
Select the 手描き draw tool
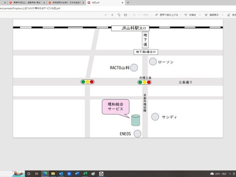pos(190,15)
